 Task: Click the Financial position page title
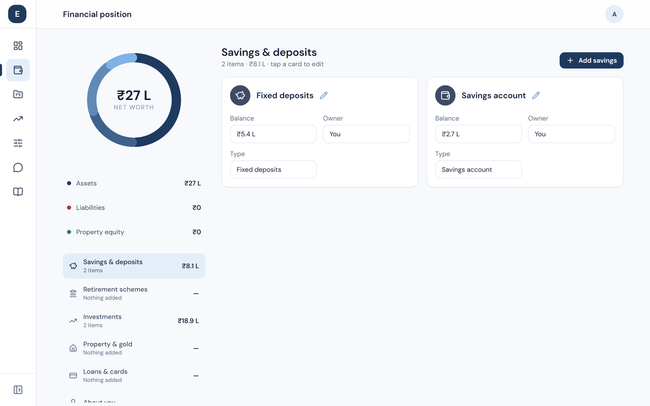(97, 14)
